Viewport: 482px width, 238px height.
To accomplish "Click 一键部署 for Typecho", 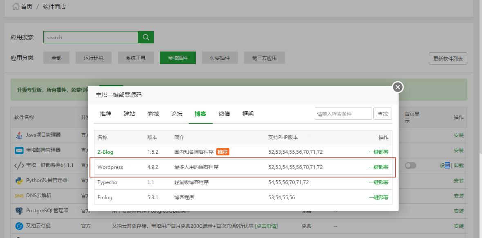I will tap(378, 182).
